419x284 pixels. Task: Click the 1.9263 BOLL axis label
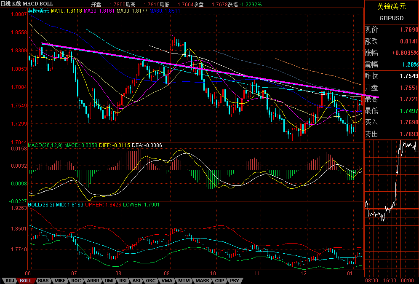click(x=19, y=208)
